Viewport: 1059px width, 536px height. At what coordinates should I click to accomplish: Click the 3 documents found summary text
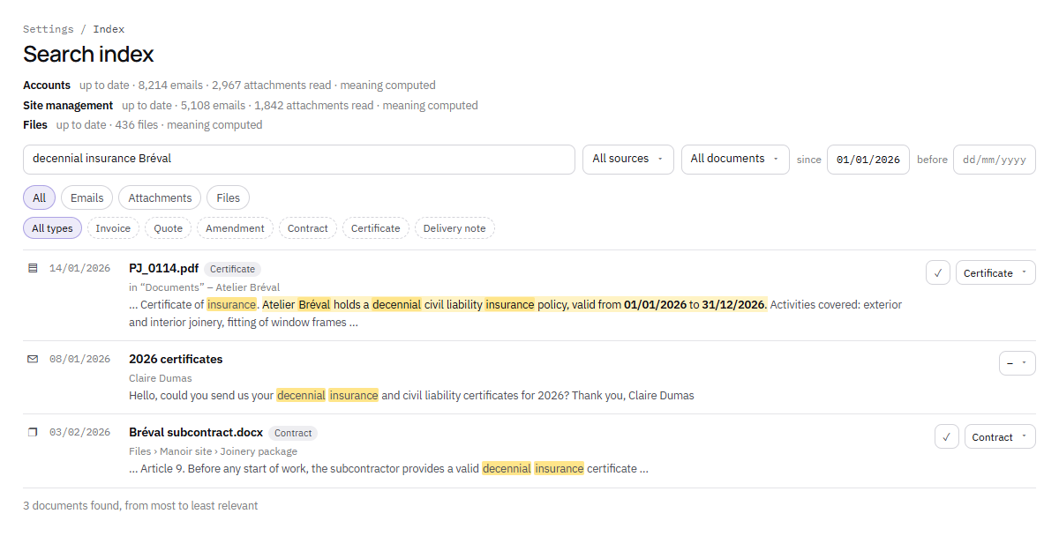[x=140, y=506]
